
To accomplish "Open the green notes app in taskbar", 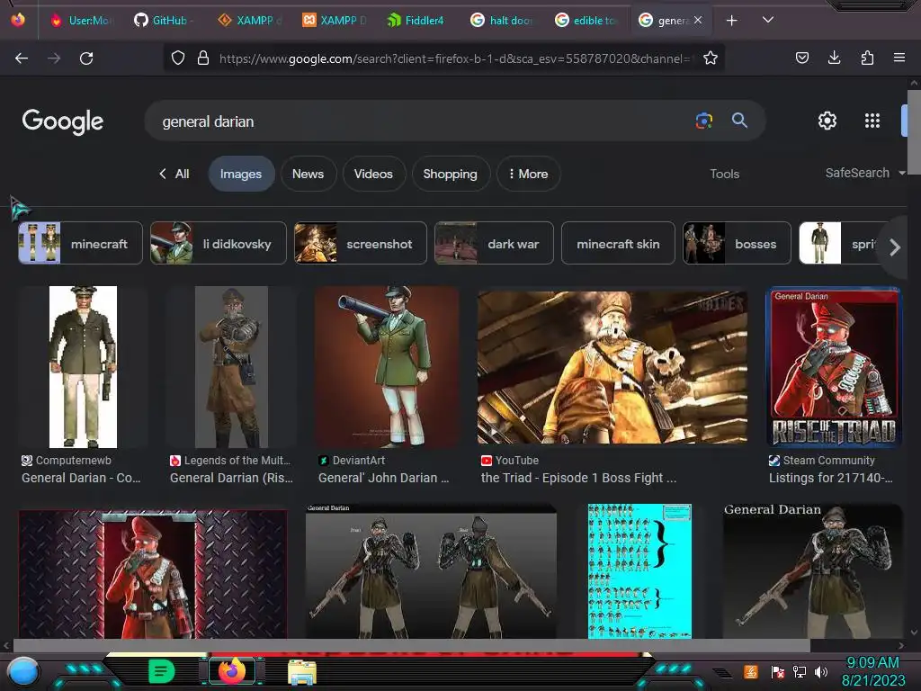I will tap(162, 670).
